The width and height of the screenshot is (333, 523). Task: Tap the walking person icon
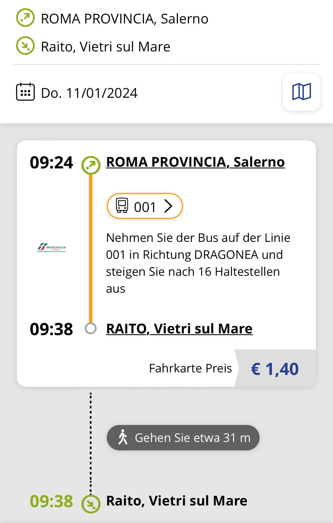pyautogui.click(x=123, y=437)
